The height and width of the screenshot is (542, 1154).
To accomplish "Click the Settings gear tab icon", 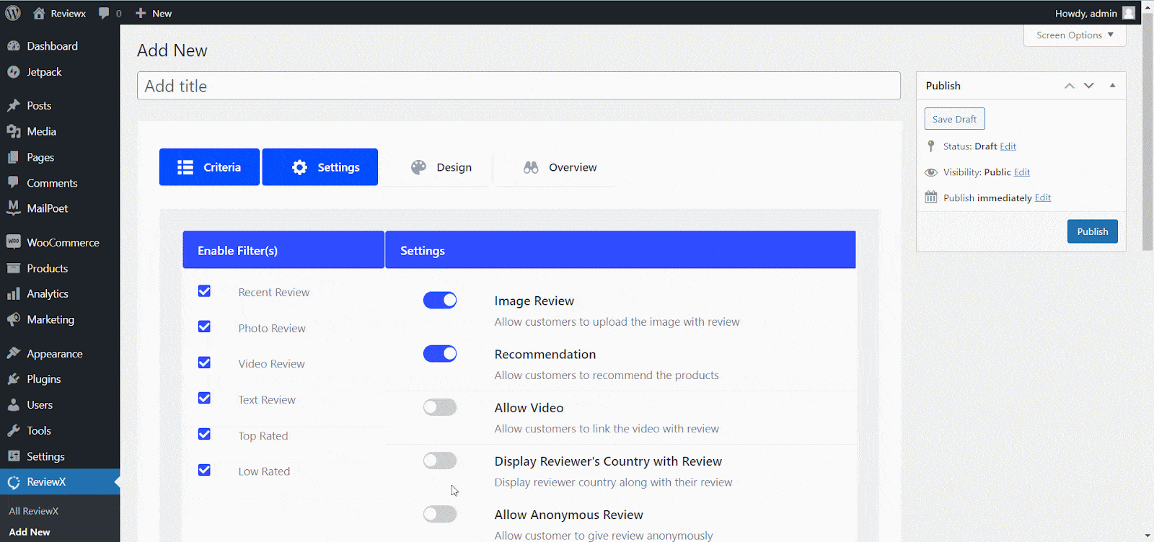I will (x=299, y=167).
